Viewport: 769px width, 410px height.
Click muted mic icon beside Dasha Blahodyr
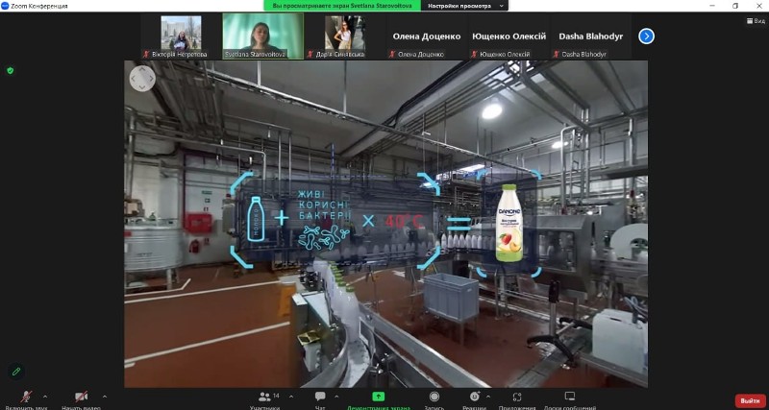point(556,55)
